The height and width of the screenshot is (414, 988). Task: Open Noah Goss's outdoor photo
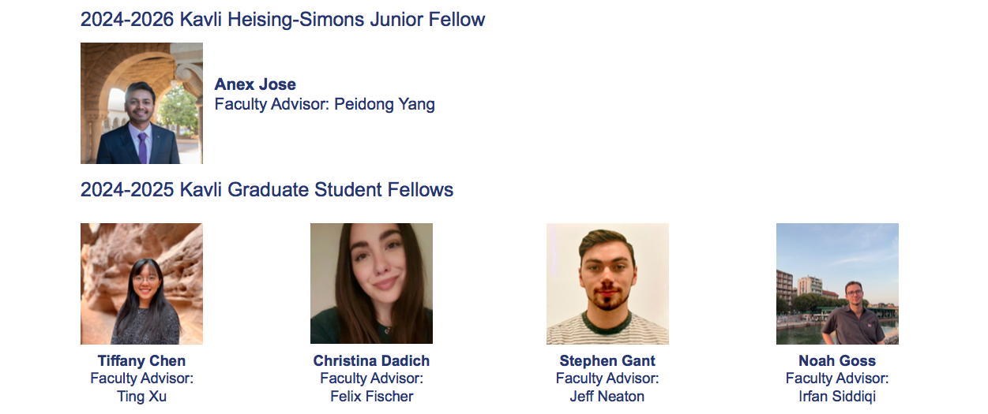(x=837, y=284)
